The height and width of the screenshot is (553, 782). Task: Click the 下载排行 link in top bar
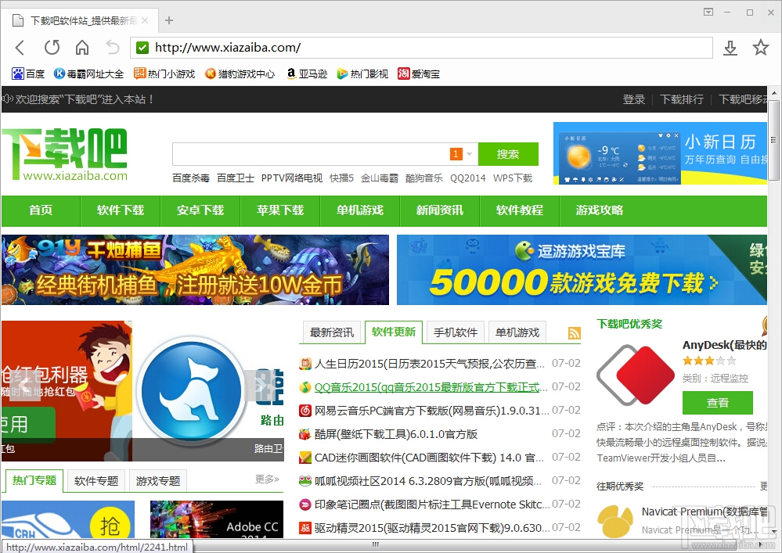[x=682, y=99]
